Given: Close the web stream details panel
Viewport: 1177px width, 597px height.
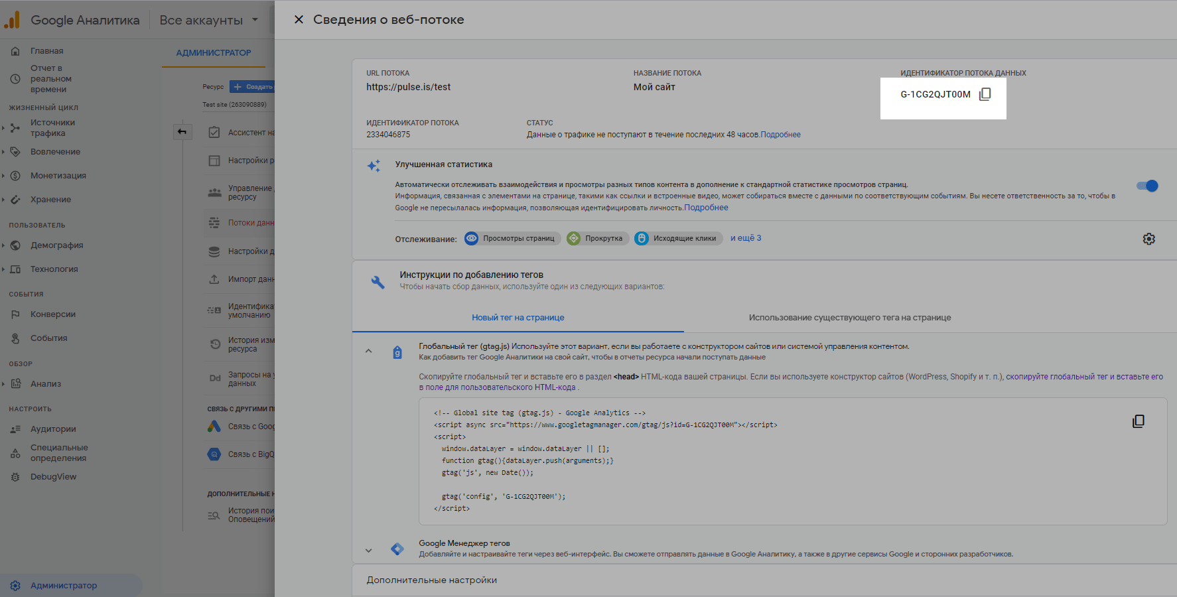Looking at the screenshot, I should (x=299, y=20).
